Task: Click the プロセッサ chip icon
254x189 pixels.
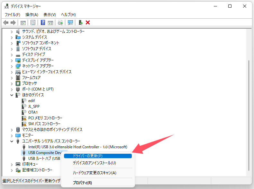Action: 18,83
